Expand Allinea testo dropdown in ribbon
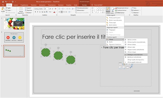The image size is (163, 98). pos(80,10)
